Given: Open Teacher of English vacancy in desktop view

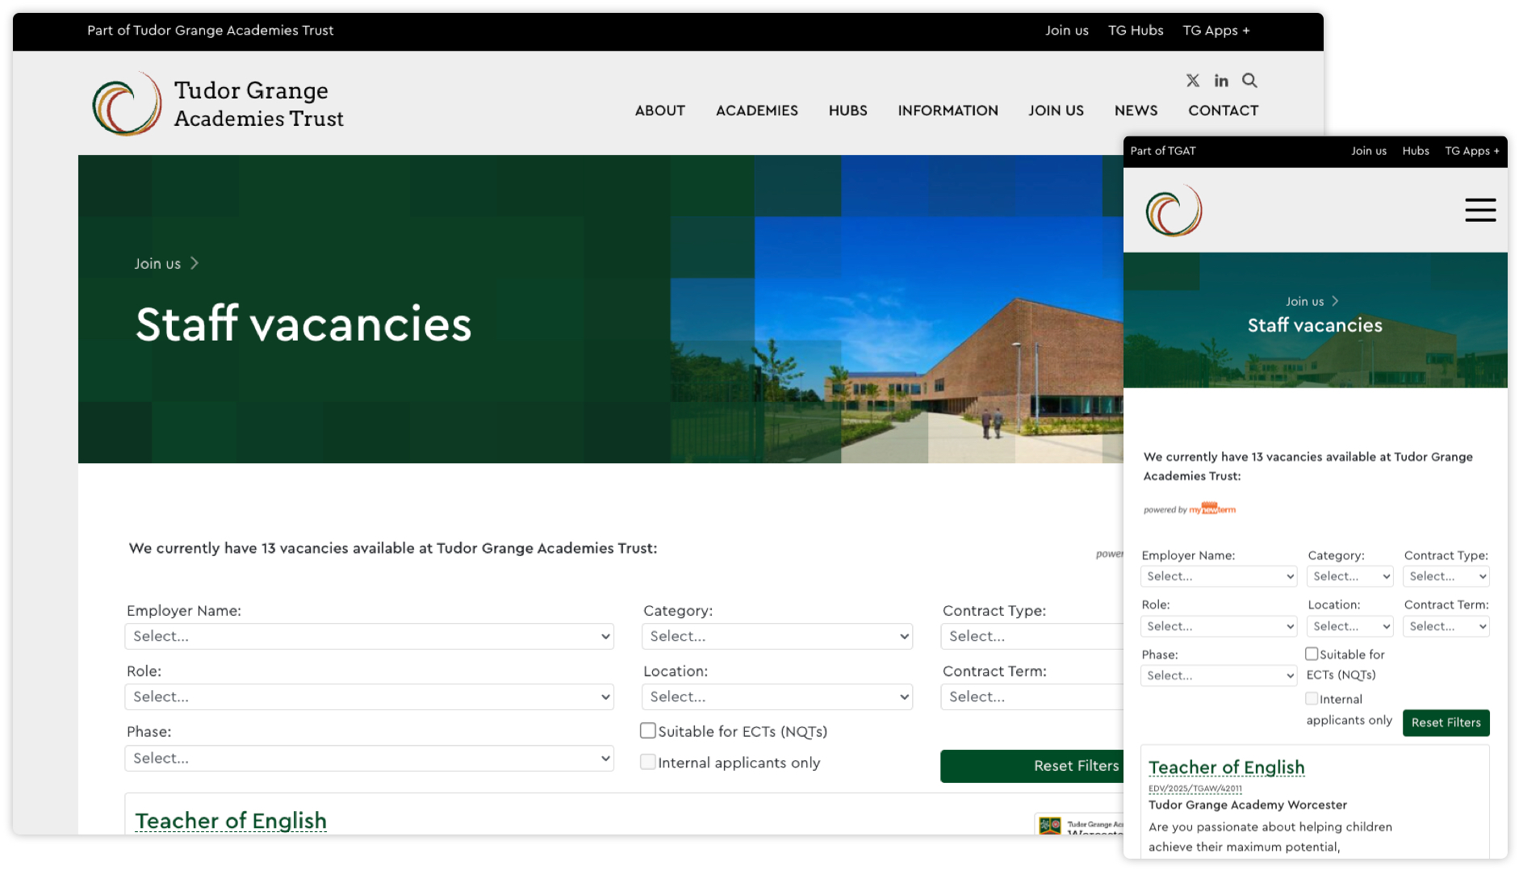Looking at the screenshot, I should click(x=231, y=820).
